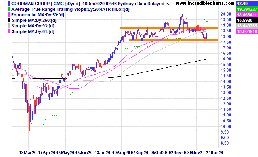This screenshot has width=258, height=157.
Task: Click the grey 18.449785 value box
Action: click(x=247, y=26)
